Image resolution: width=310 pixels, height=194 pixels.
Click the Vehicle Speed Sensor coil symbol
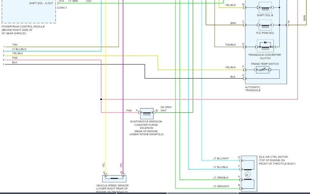click(x=114, y=179)
